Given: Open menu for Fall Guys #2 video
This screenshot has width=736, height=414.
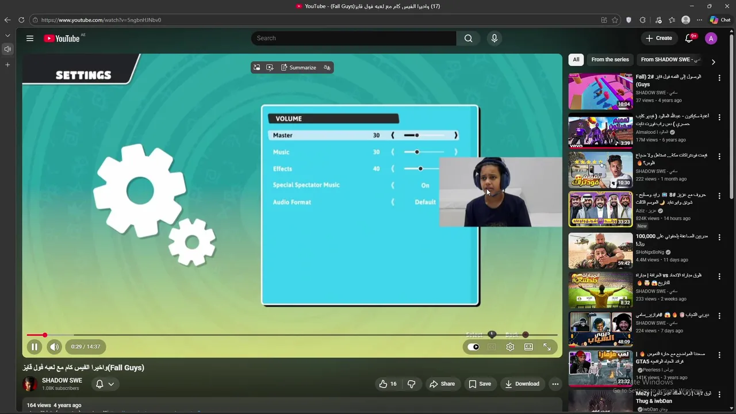Looking at the screenshot, I should pos(719,78).
